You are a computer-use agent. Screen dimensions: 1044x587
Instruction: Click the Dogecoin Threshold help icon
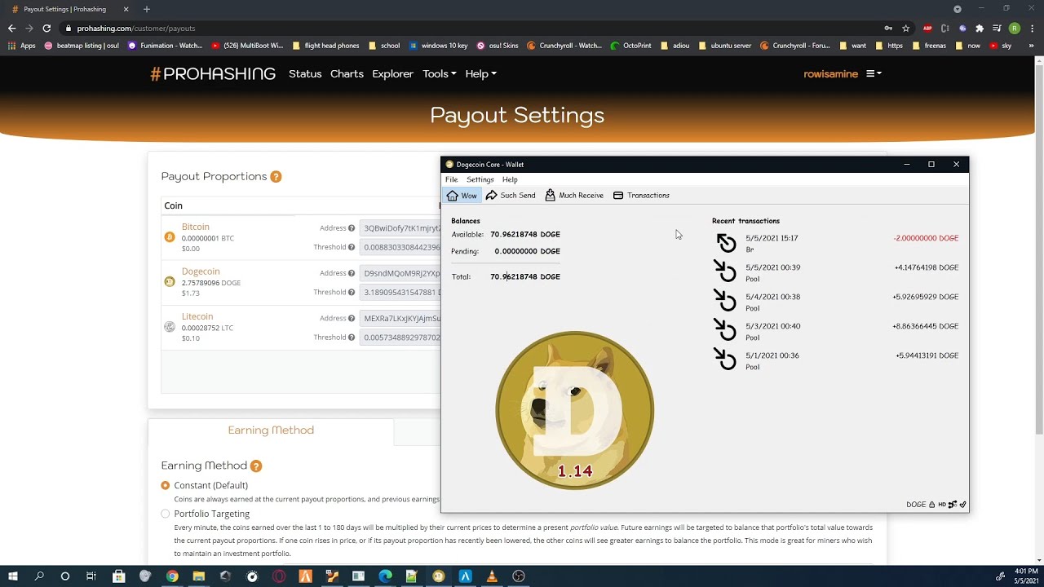coord(352,292)
